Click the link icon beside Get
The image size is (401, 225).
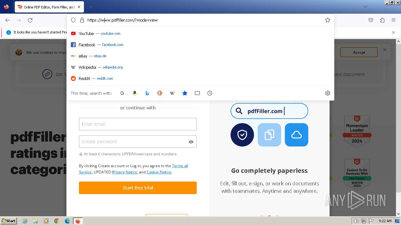[x=47, y=74]
